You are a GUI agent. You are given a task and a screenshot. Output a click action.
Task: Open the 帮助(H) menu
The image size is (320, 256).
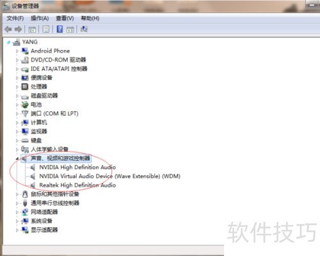click(90, 19)
